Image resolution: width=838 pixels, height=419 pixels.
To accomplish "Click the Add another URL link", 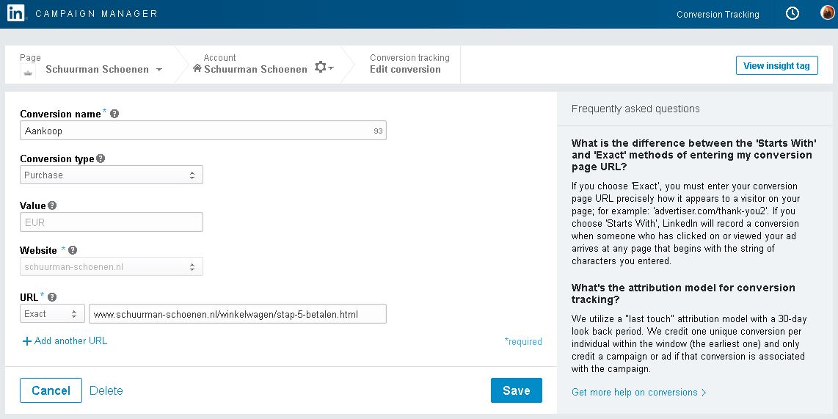I will coord(65,340).
